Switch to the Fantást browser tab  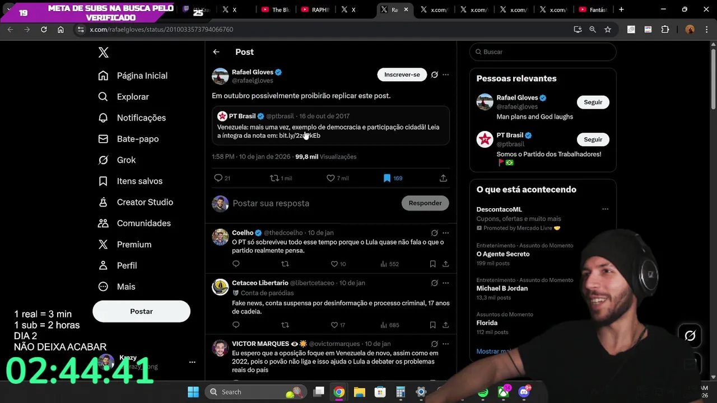pos(593,10)
